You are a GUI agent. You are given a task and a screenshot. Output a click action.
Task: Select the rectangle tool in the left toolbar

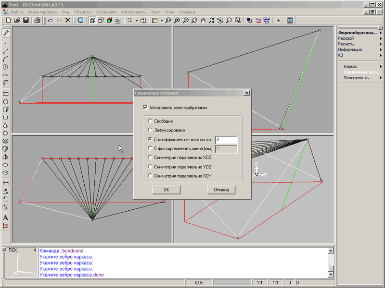(5, 94)
